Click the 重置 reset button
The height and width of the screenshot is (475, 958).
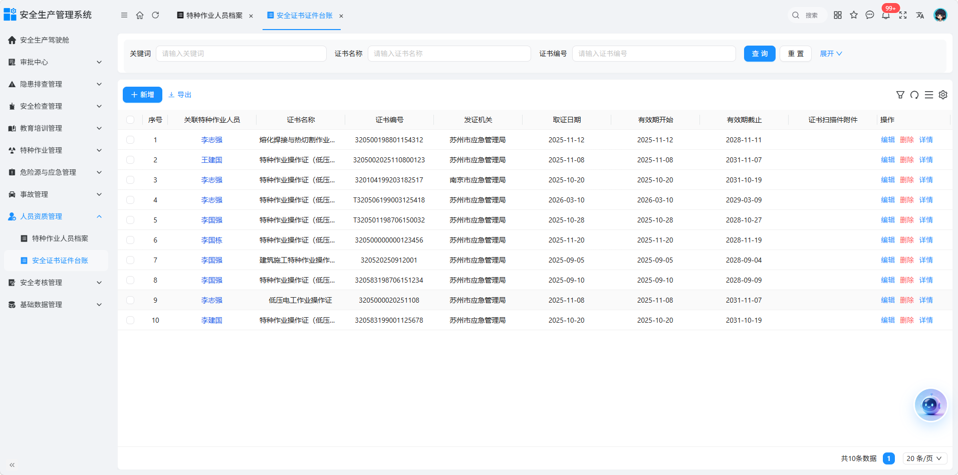(x=796, y=54)
